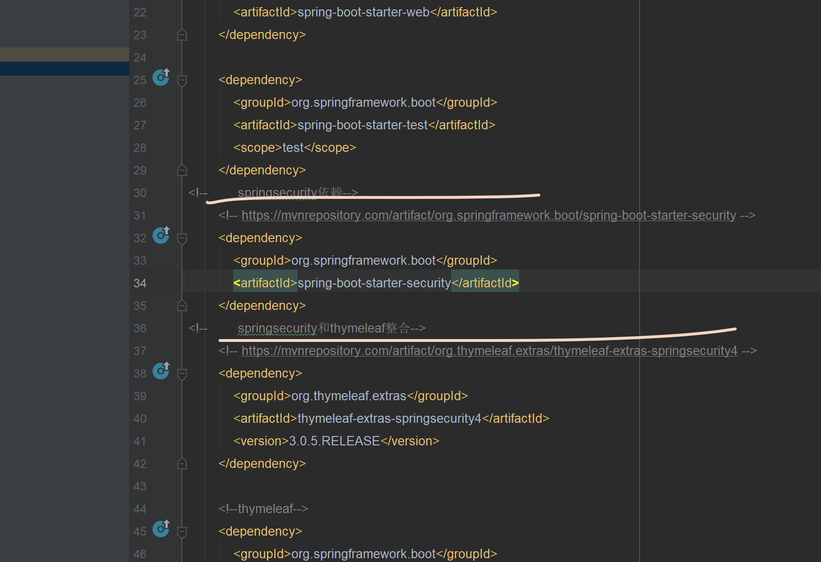821x562 pixels.
Task: Click the spring-boot-starter-web artifactId text
Action: pyautogui.click(x=363, y=12)
